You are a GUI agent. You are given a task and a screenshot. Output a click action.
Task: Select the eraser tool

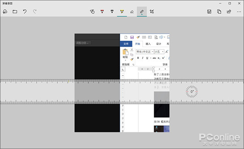click(x=132, y=12)
